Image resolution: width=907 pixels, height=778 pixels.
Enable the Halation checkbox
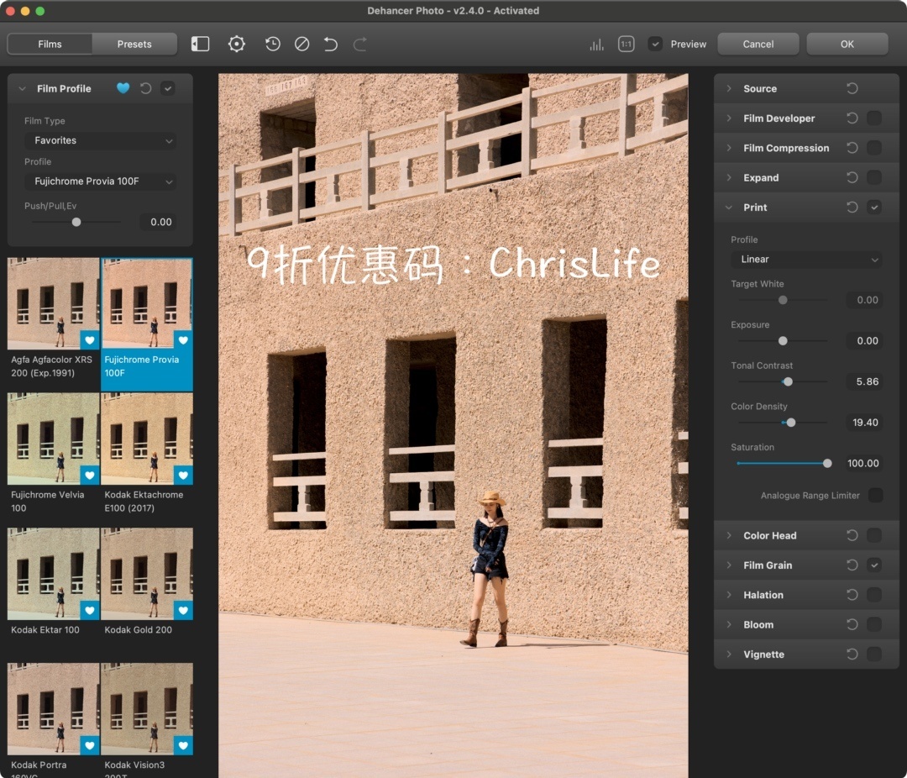pos(874,595)
